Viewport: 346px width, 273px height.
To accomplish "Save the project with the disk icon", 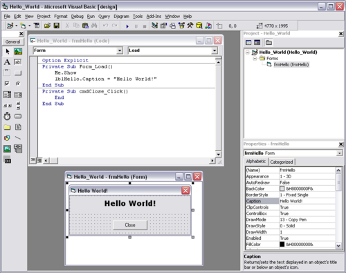I will [57, 26].
